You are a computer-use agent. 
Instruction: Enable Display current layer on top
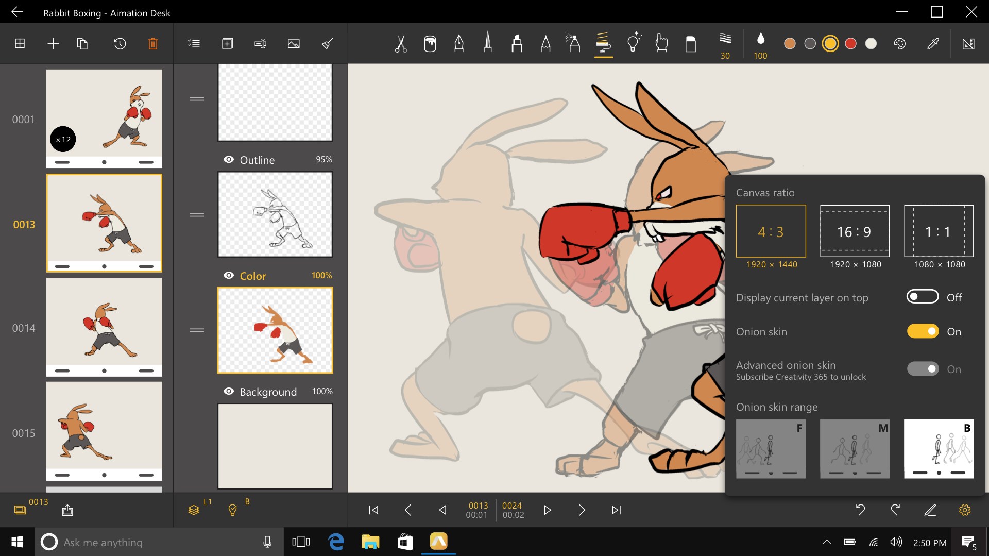pos(923,297)
